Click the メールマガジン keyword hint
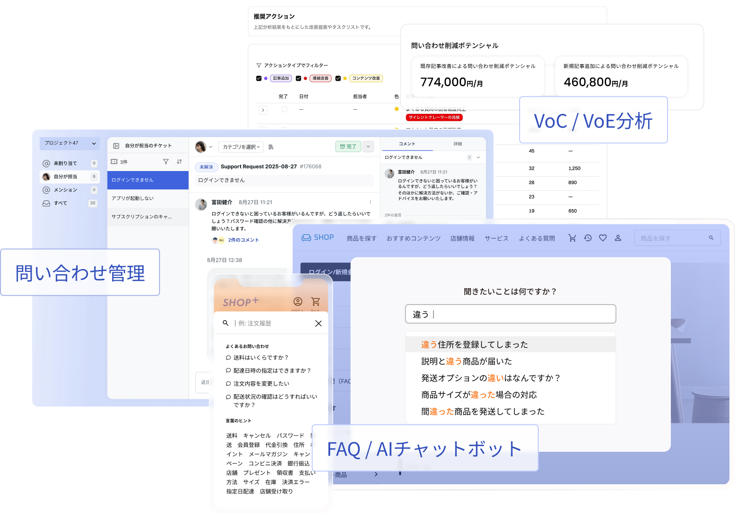This screenshot has height=514, width=735. pyautogui.click(x=268, y=454)
